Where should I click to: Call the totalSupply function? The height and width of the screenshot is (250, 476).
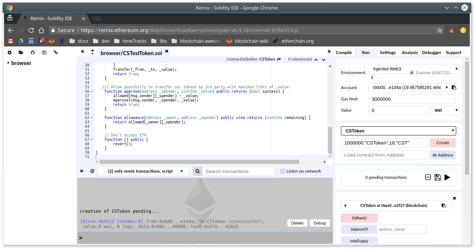(x=359, y=241)
